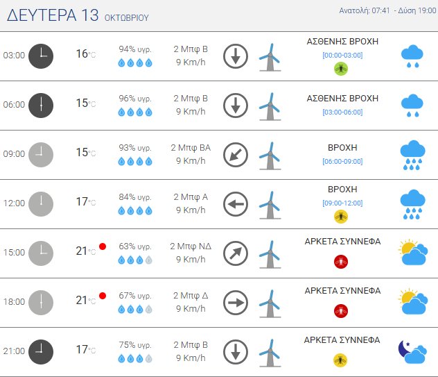The image size is (438, 377).
Task: Click the partly cloudy sun icon at 18:00
Action: point(412,302)
